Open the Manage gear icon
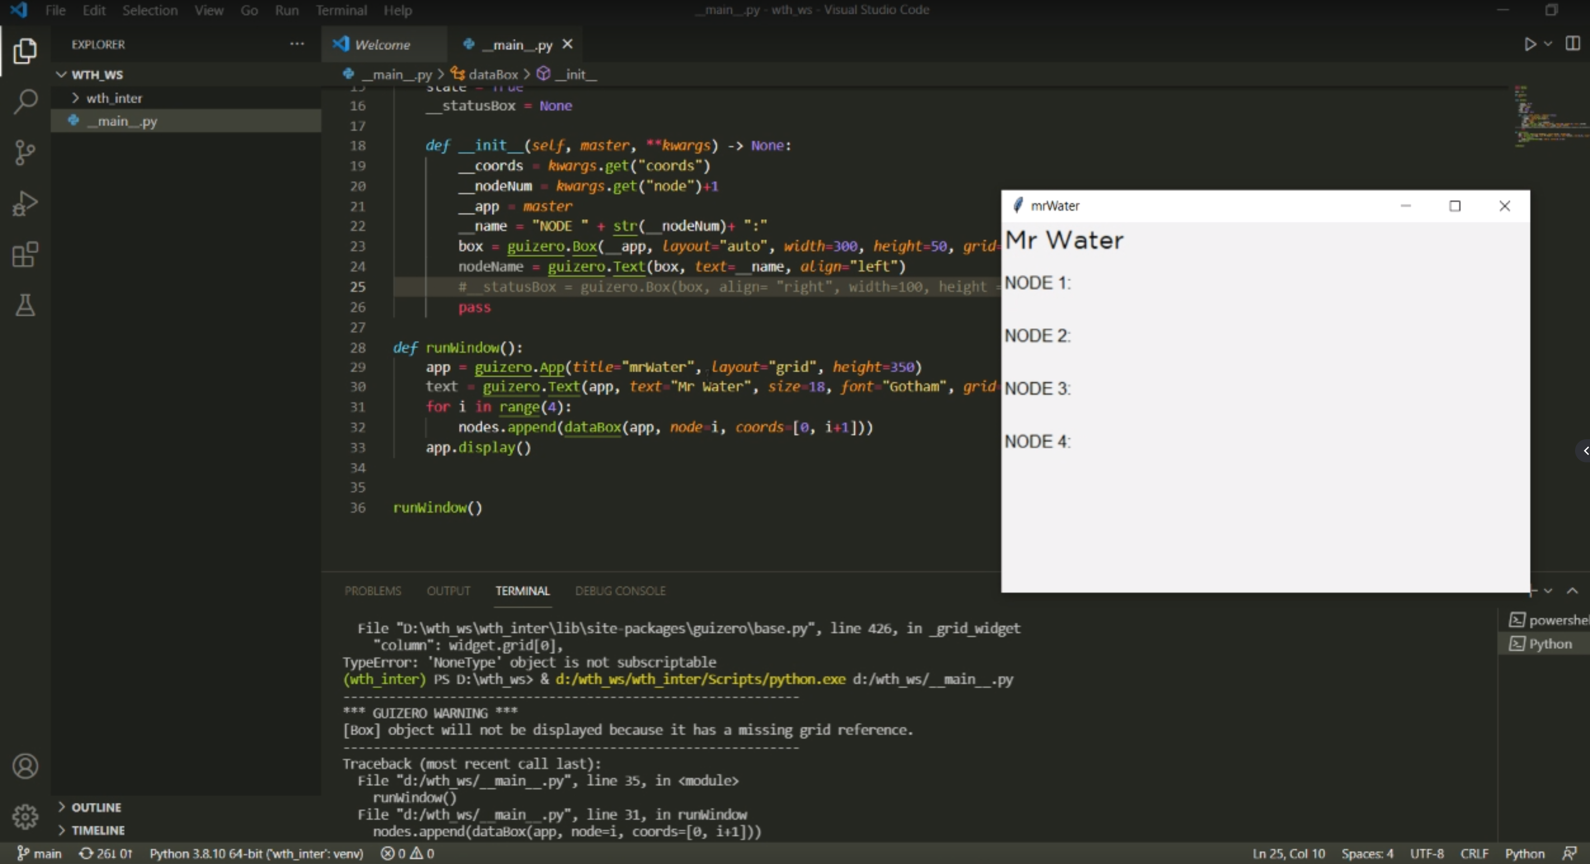The image size is (1590, 864). (25, 816)
